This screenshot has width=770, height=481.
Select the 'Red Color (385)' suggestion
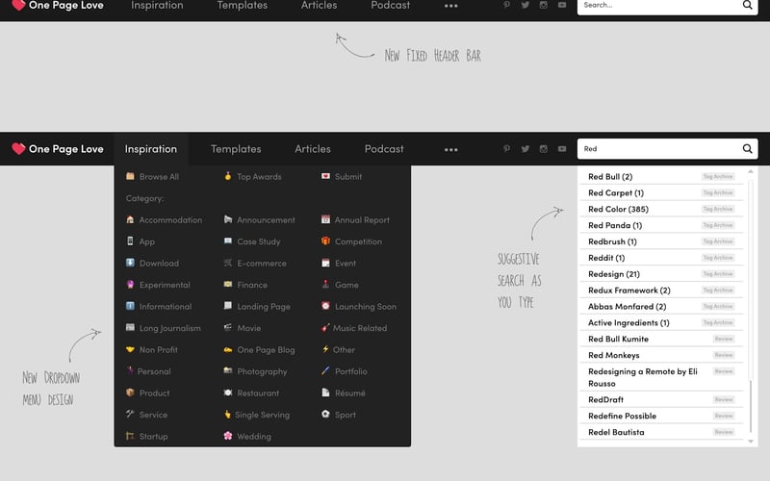[x=661, y=209]
